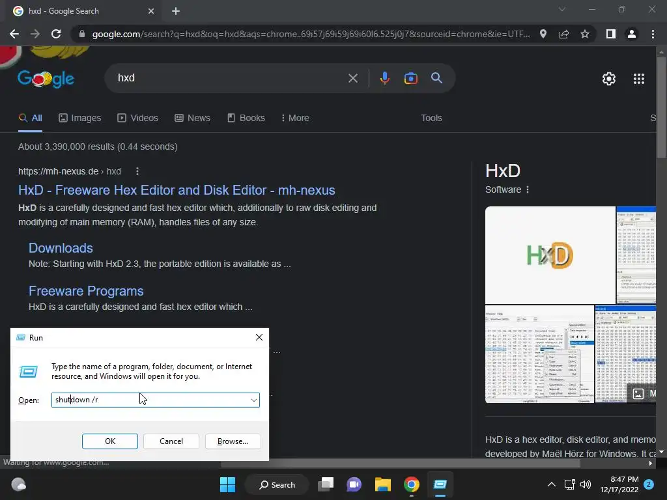Expand the Open combo box history
The image size is (667, 500).
(253, 400)
